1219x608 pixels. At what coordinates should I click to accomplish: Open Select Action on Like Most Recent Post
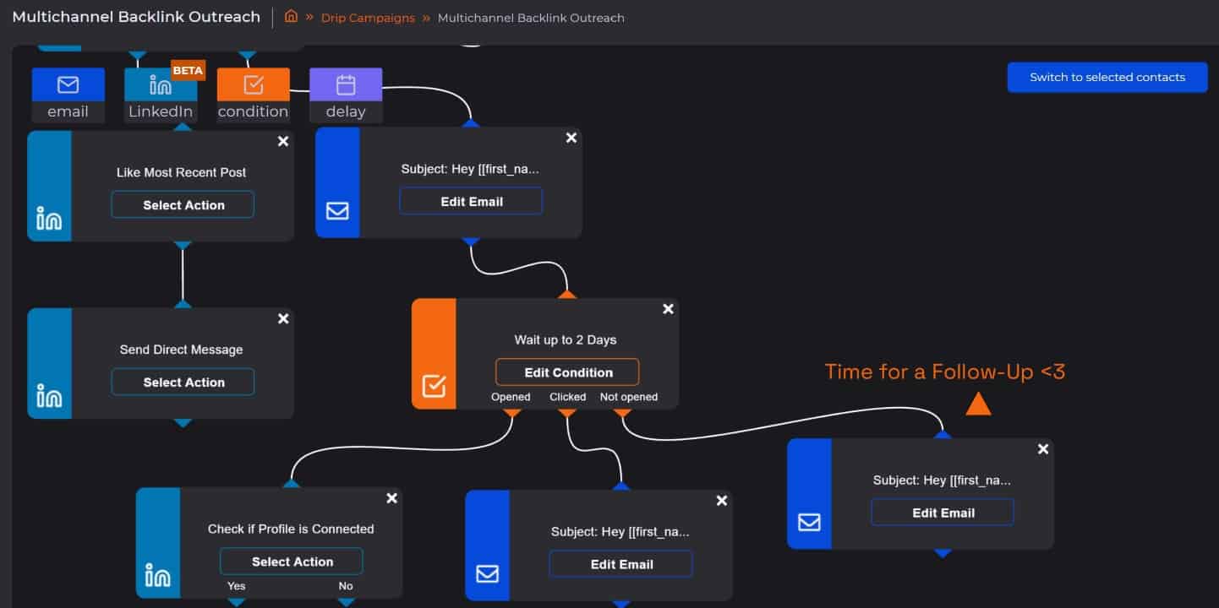(183, 205)
